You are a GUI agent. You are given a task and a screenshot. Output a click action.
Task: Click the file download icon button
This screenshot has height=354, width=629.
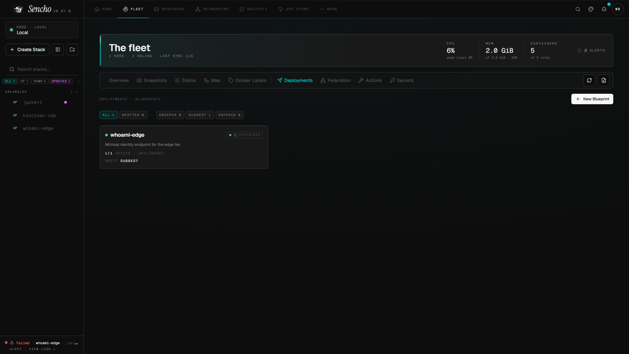(604, 80)
